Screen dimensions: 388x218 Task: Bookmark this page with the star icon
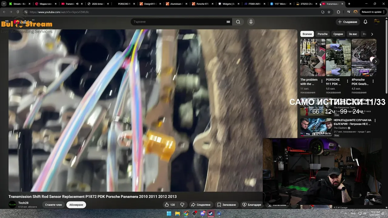pyautogui.click(x=329, y=12)
